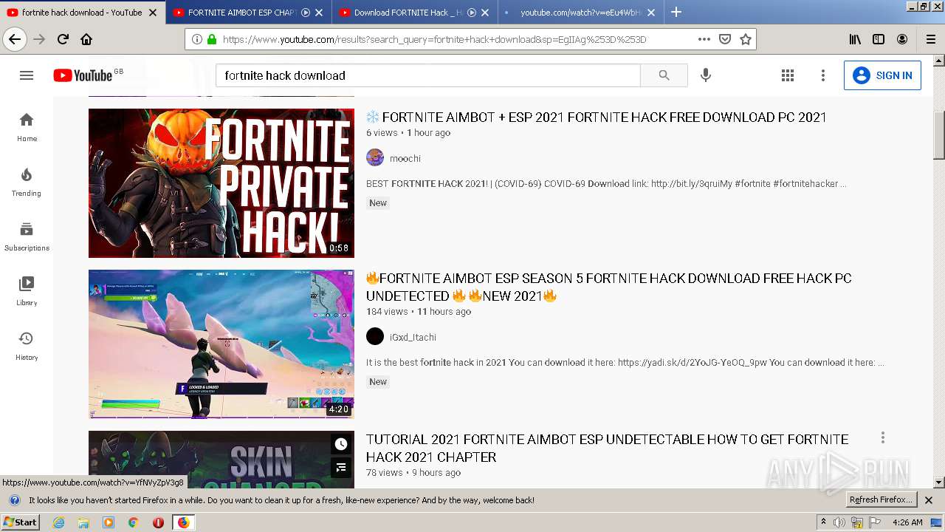The width and height of the screenshot is (945, 532).
Task: Visit the moochi channel
Action: (x=405, y=158)
